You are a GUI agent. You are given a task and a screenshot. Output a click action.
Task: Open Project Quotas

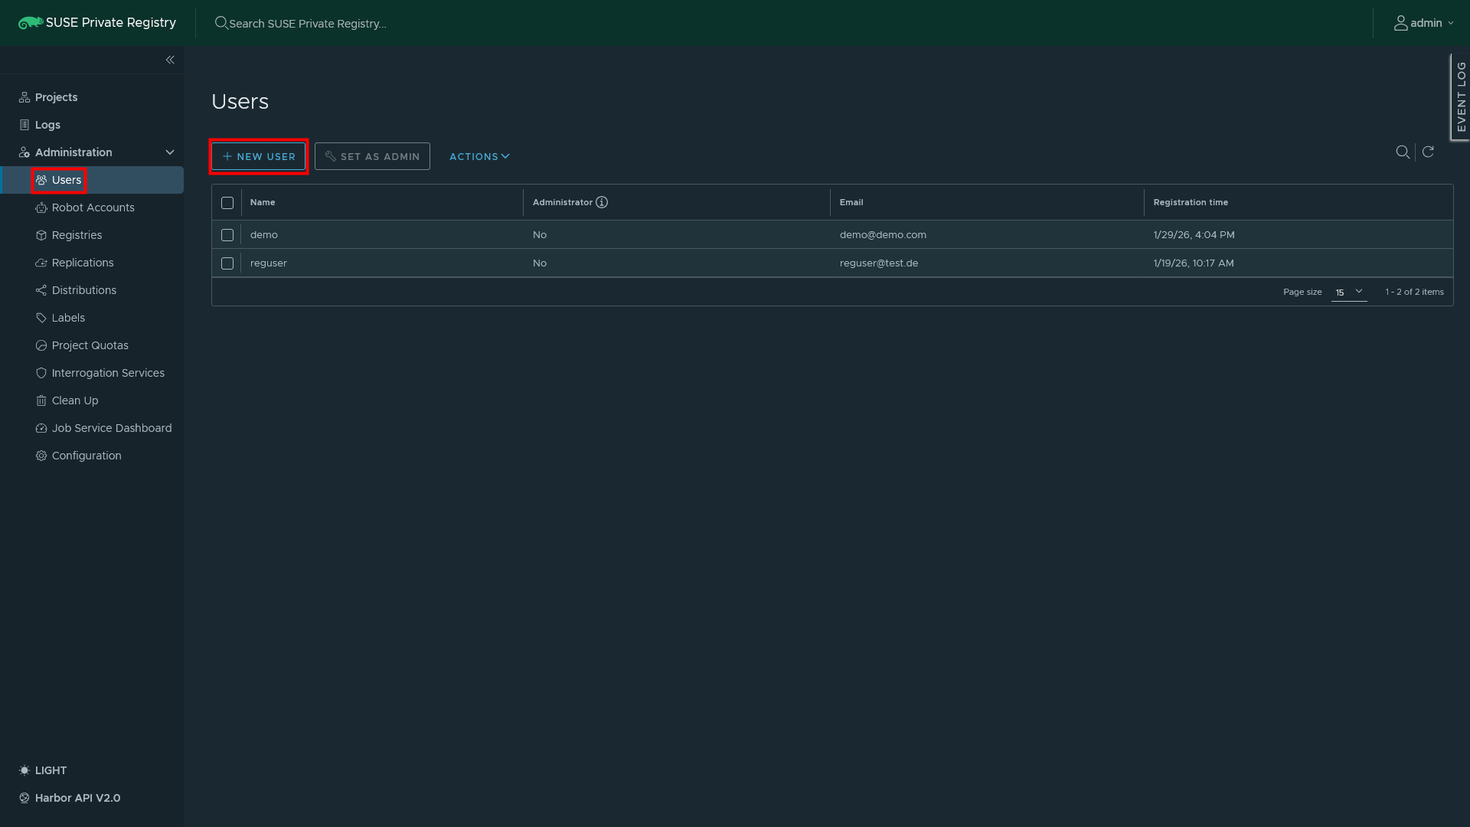click(x=90, y=345)
